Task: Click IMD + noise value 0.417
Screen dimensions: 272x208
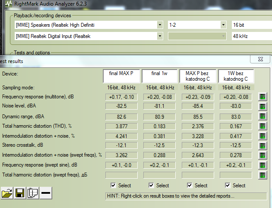Action: 236,136
